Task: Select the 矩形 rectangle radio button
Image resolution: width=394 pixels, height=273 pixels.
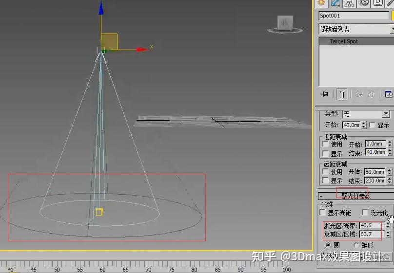Action: (x=356, y=245)
